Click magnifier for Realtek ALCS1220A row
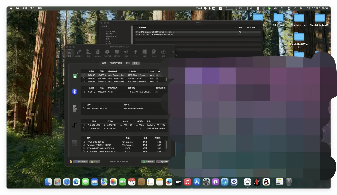This screenshot has height=195, width=337. pyautogui.click(x=84, y=125)
